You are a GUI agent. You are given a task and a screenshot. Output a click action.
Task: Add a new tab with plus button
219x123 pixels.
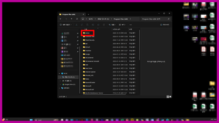tap(89, 14)
